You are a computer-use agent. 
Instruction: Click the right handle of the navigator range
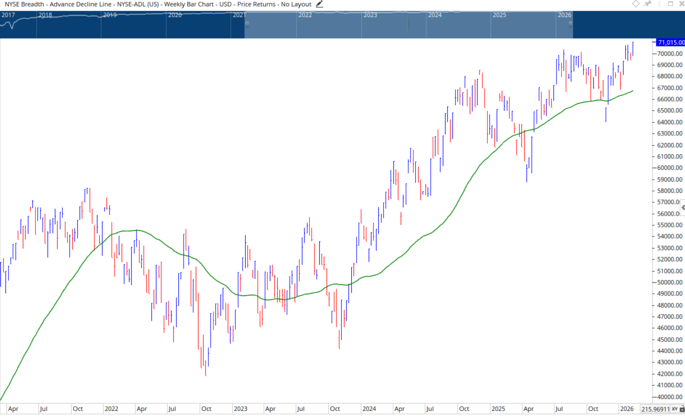tap(570, 25)
